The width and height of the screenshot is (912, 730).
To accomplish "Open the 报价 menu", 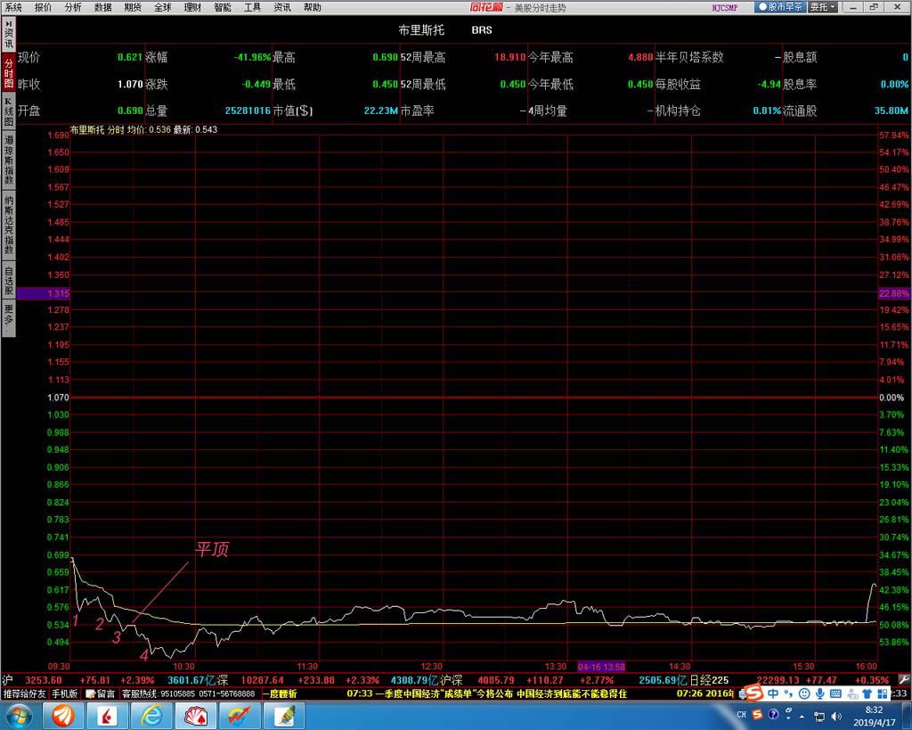I will click(43, 7).
